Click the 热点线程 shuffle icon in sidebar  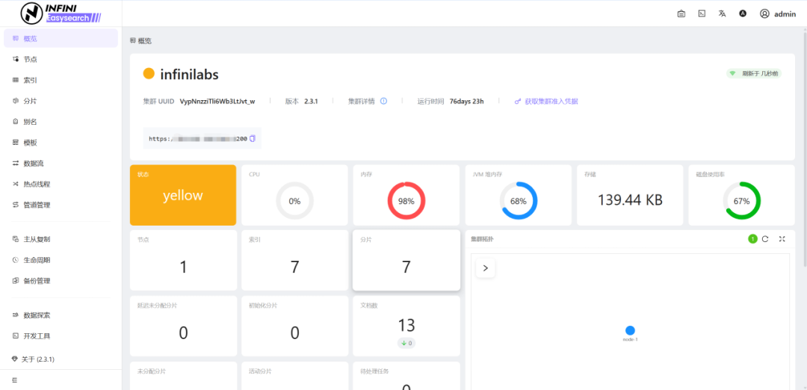click(x=16, y=184)
